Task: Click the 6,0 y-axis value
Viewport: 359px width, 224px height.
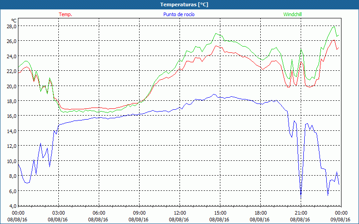Action: coord(13,191)
